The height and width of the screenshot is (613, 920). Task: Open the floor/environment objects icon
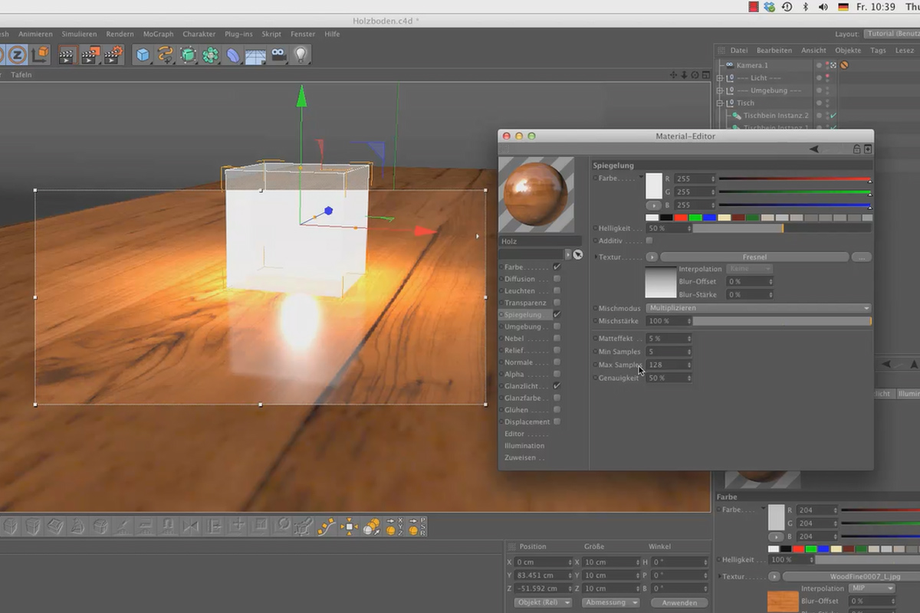(255, 55)
